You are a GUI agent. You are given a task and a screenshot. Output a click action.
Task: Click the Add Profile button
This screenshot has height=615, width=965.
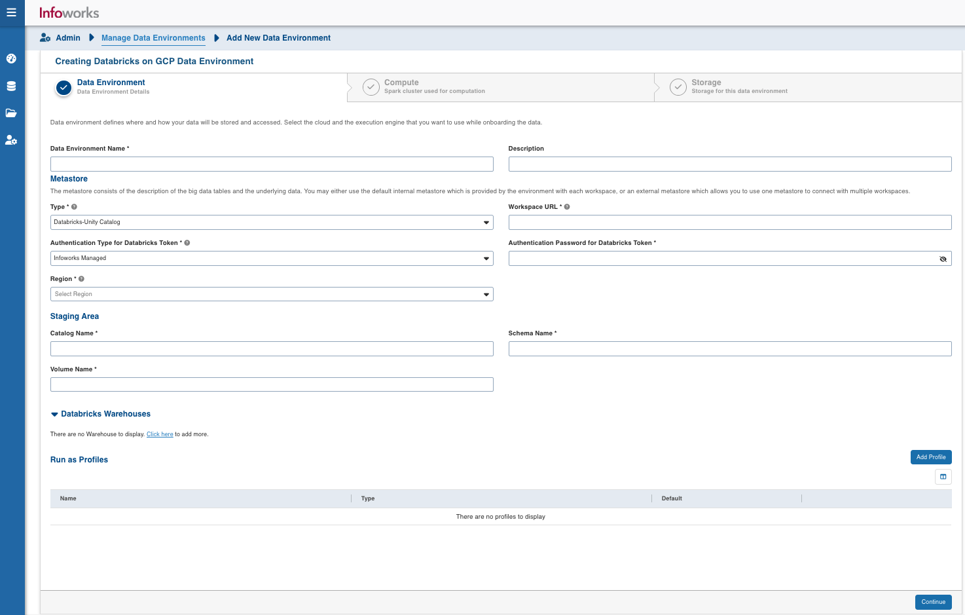pyautogui.click(x=931, y=457)
